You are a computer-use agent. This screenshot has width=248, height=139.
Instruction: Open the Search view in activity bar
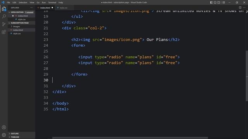4,16
